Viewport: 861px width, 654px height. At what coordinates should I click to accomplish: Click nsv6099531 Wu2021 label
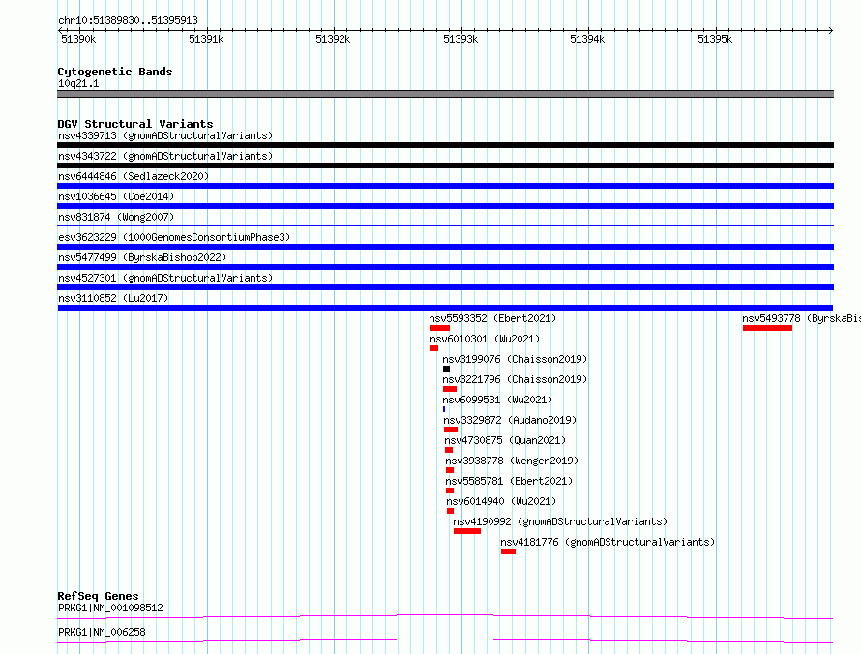click(x=497, y=400)
